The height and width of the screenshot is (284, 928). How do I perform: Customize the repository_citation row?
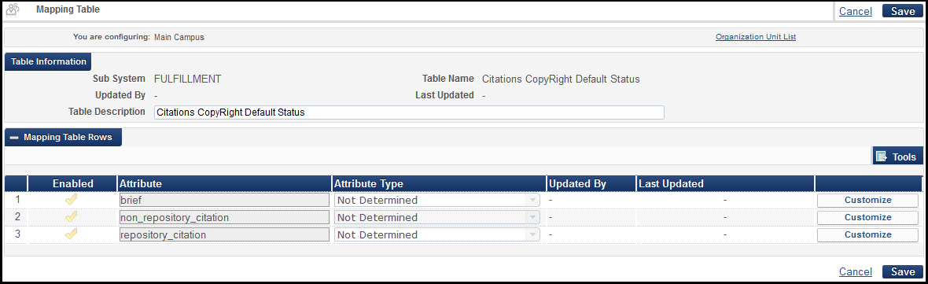867,234
